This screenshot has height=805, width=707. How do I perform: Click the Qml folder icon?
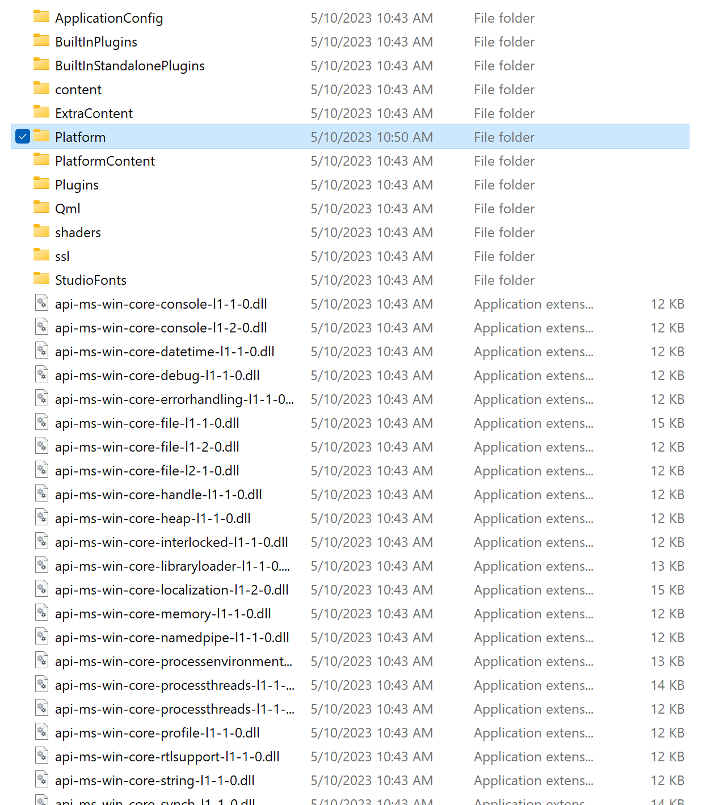pyautogui.click(x=41, y=208)
